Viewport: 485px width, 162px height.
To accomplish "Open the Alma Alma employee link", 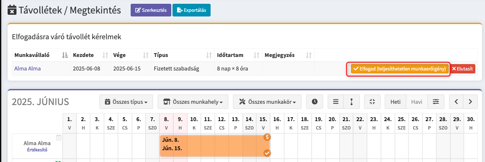I will [x=27, y=68].
